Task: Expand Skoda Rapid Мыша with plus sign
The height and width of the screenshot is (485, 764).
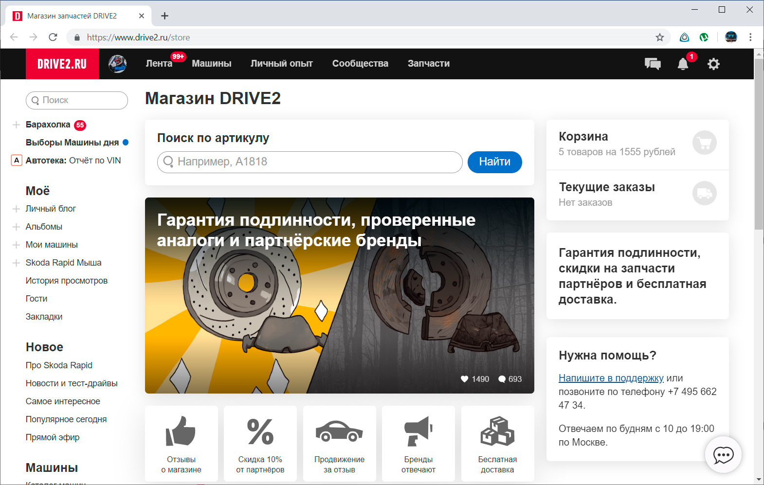Action: pos(16,263)
